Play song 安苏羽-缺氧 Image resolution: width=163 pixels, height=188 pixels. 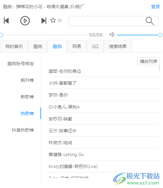[x=104, y=119]
